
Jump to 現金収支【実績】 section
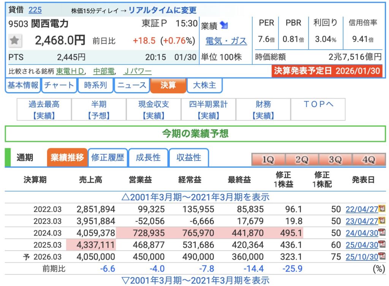[153, 110]
